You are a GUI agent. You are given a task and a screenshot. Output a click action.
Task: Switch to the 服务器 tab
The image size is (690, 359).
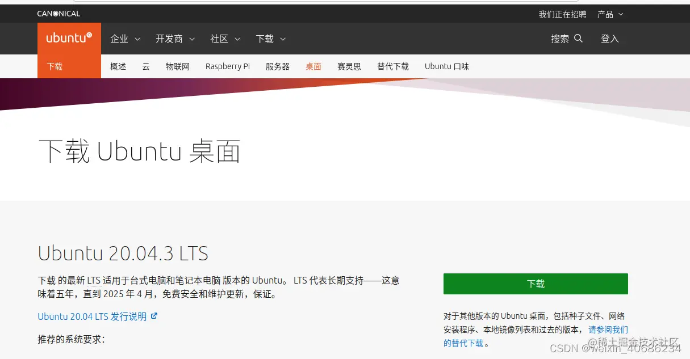(278, 66)
